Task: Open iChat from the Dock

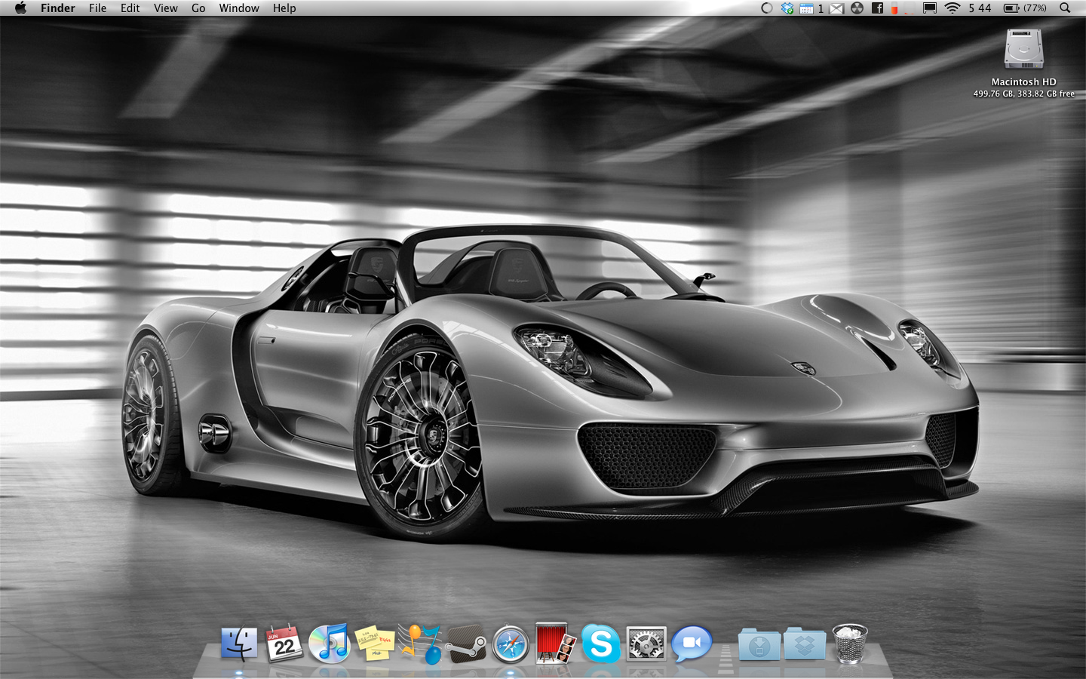Action: tap(692, 644)
